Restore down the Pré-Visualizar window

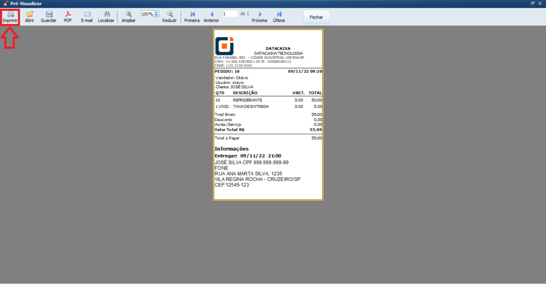(x=532, y=3)
